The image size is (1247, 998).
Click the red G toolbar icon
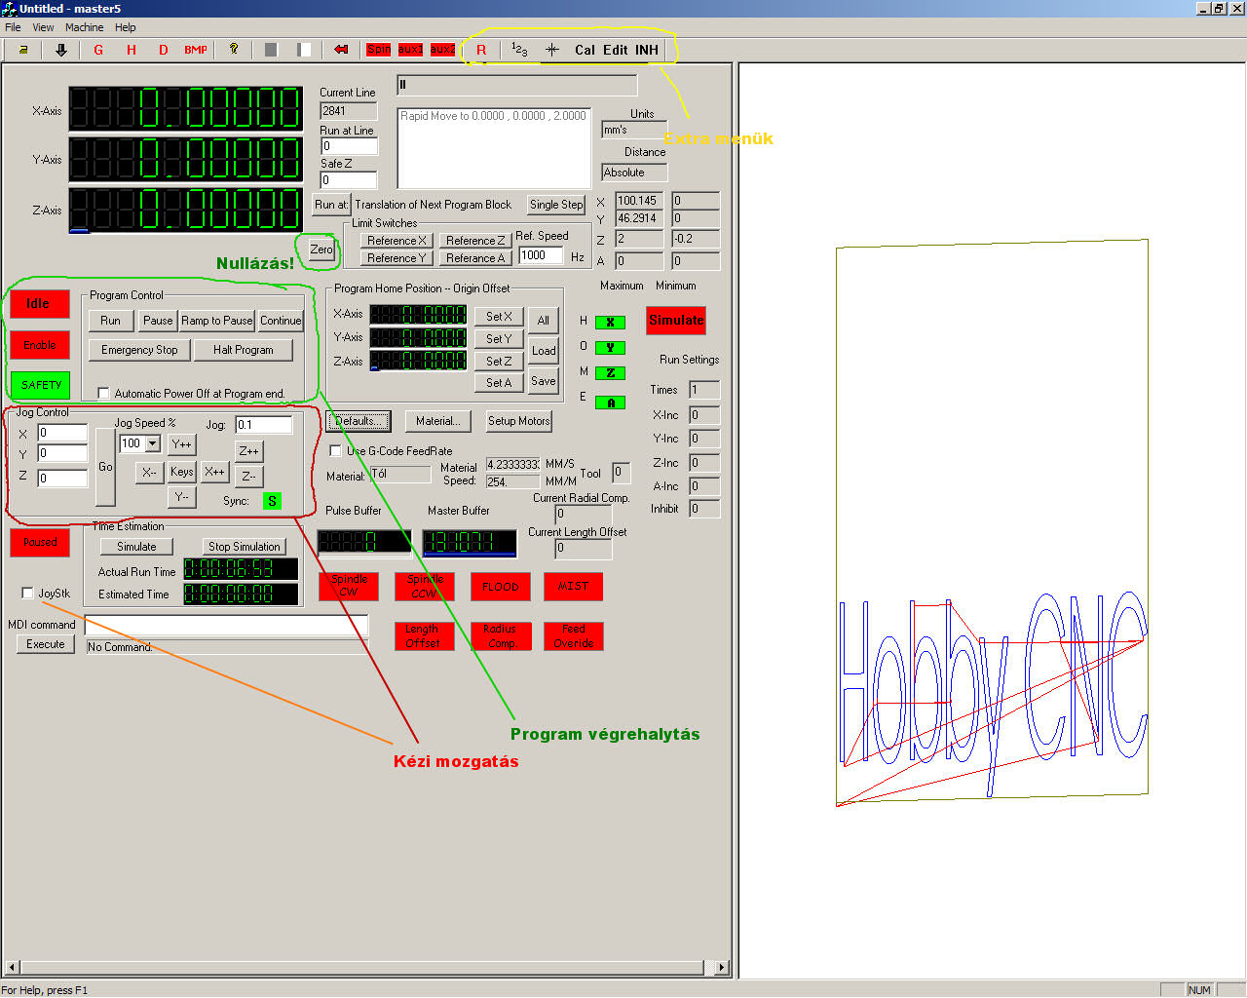[x=98, y=50]
